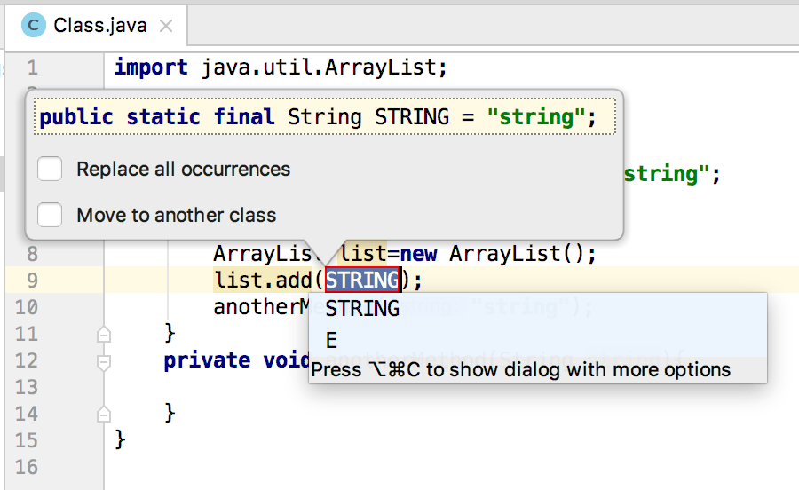Click the list.add call on line 9
The height and width of the screenshot is (490, 799).
click(x=263, y=281)
